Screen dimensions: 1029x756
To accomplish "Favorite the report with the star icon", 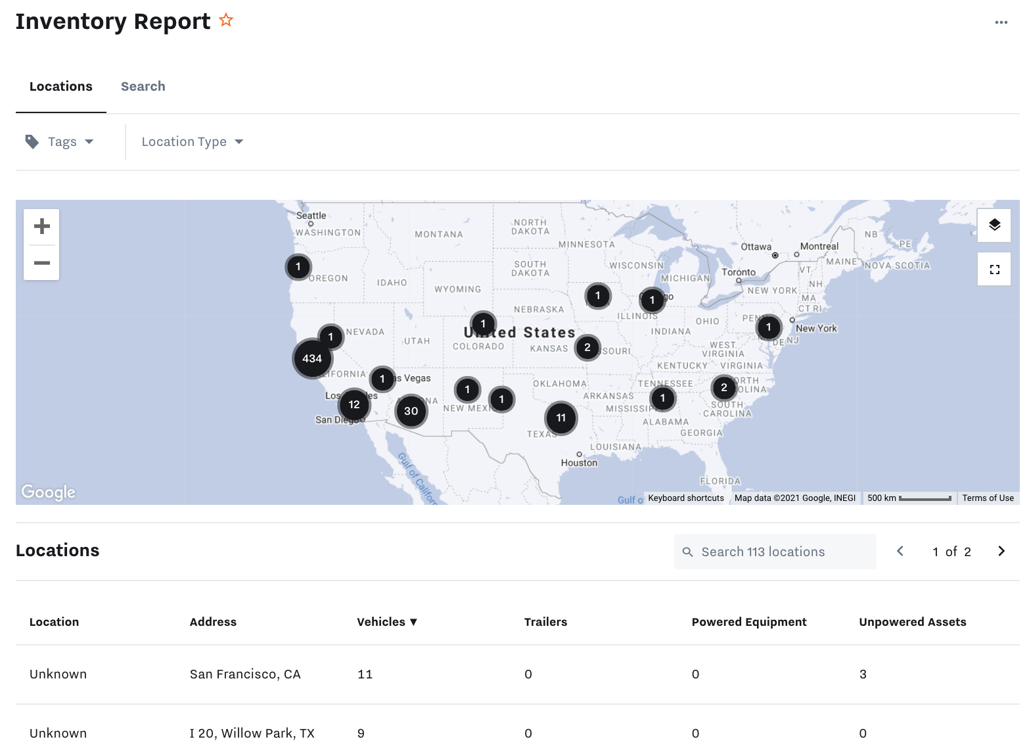I will (x=226, y=20).
